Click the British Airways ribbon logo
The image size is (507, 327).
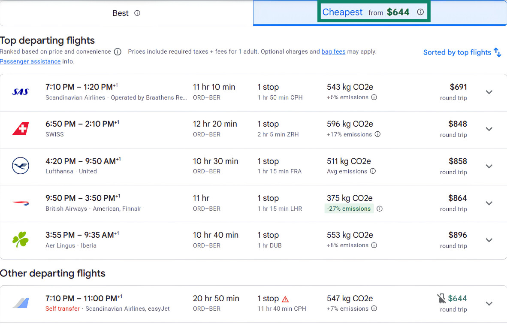[21, 203]
